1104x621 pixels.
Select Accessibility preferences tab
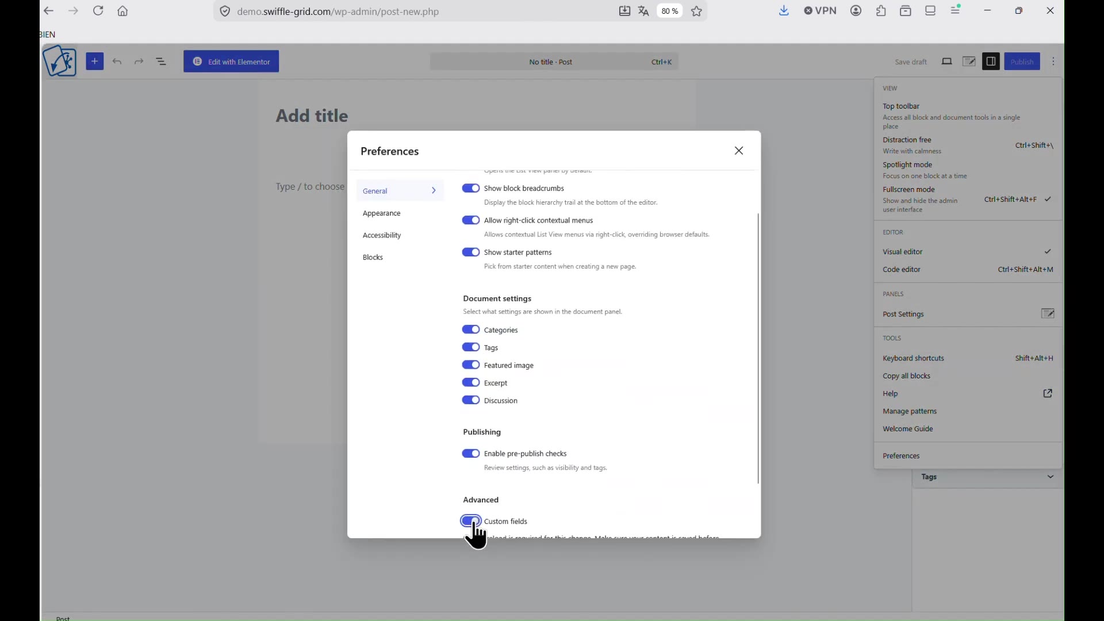pos(400,236)
